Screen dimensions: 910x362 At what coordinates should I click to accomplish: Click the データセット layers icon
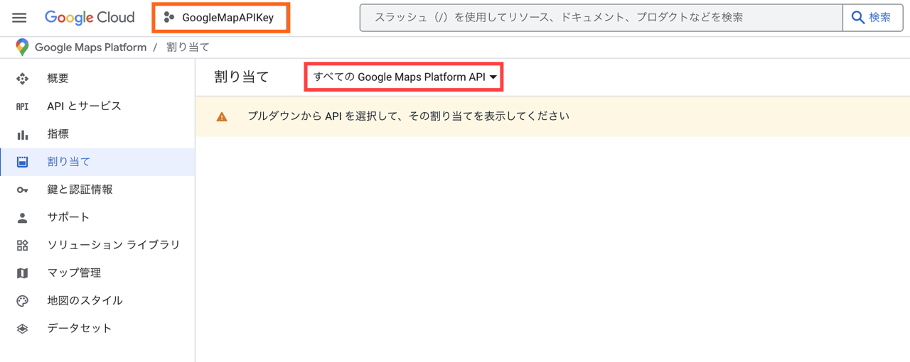pos(23,329)
